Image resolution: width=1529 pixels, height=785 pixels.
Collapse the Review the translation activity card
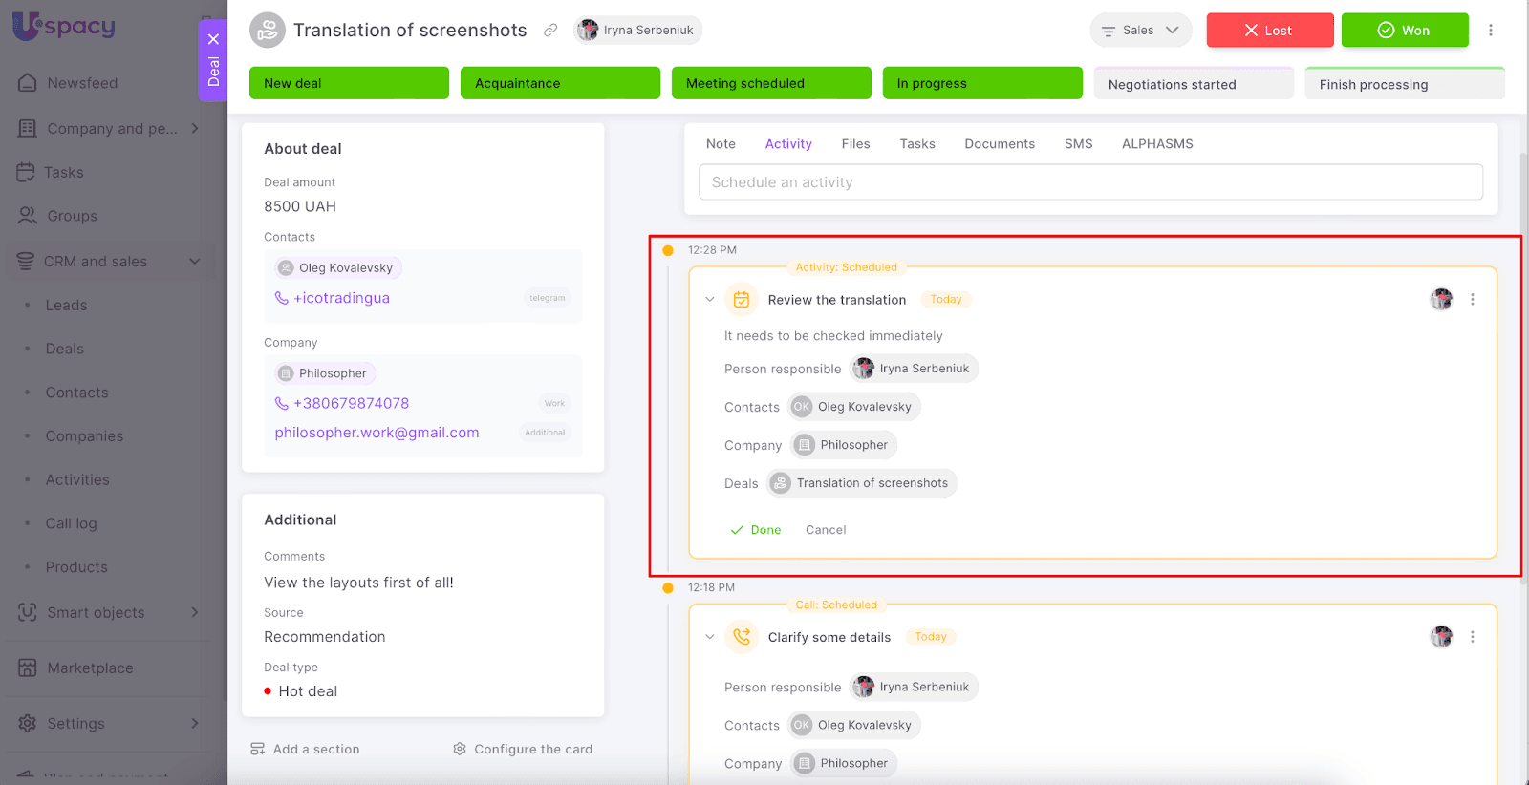(x=710, y=300)
